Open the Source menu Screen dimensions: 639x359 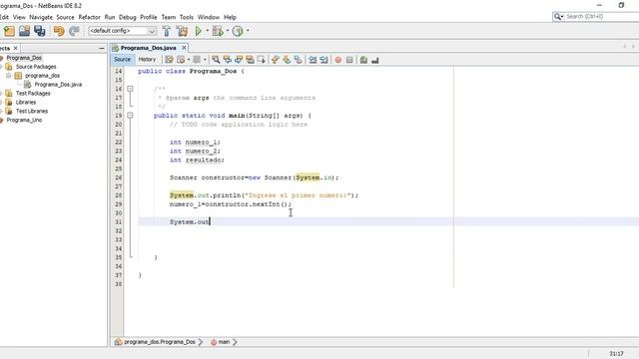[65, 17]
